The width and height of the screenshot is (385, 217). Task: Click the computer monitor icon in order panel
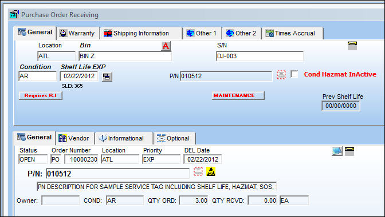[x=337, y=151]
